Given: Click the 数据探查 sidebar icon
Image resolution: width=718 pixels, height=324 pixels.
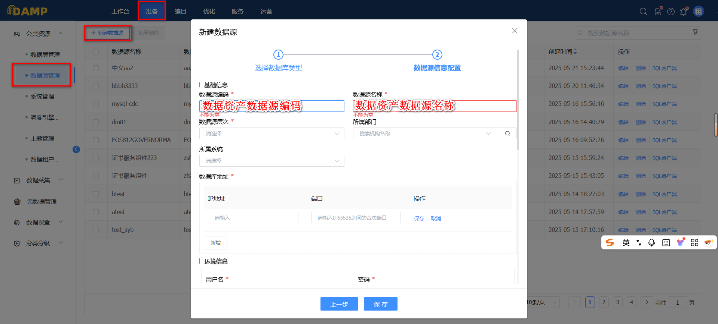Looking at the screenshot, I should pos(17,223).
